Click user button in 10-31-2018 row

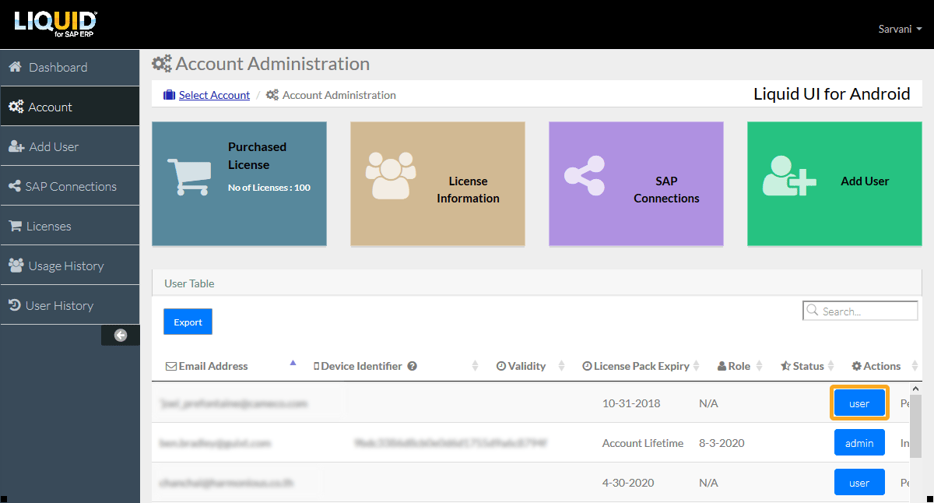(859, 403)
